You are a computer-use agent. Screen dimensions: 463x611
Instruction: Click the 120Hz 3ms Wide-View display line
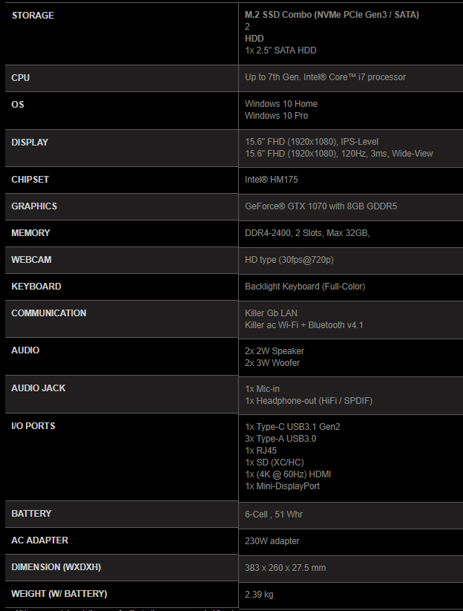point(339,154)
